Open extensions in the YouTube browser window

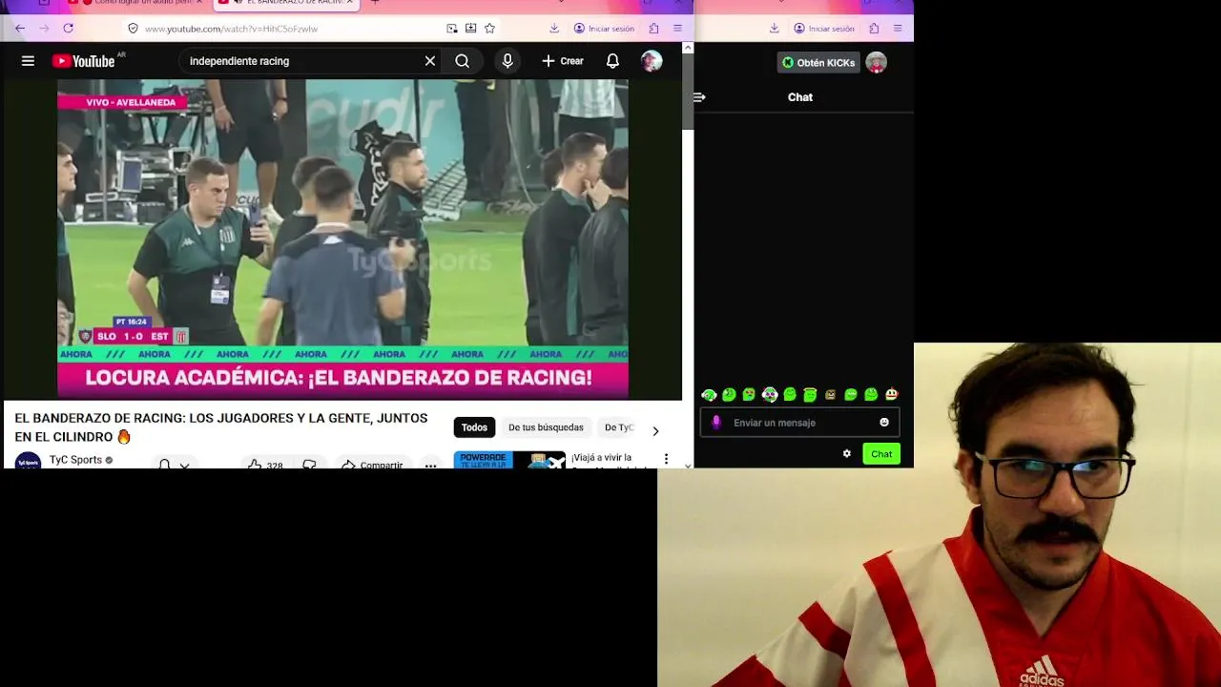coord(653,29)
